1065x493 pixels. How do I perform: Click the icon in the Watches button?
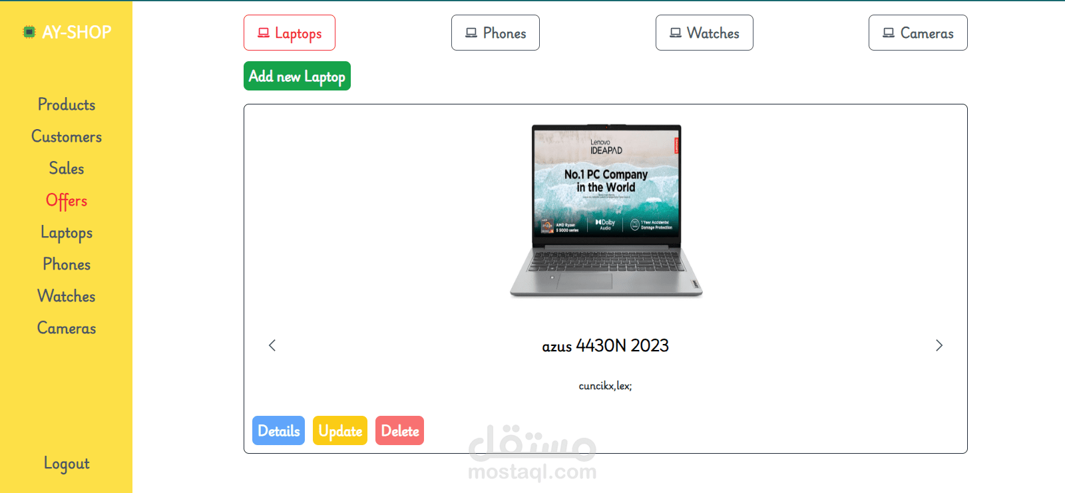click(x=676, y=33)
